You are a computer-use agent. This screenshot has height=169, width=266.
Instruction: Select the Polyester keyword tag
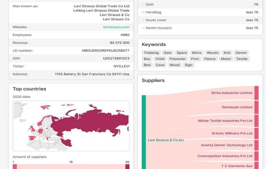tap(178, 59)
